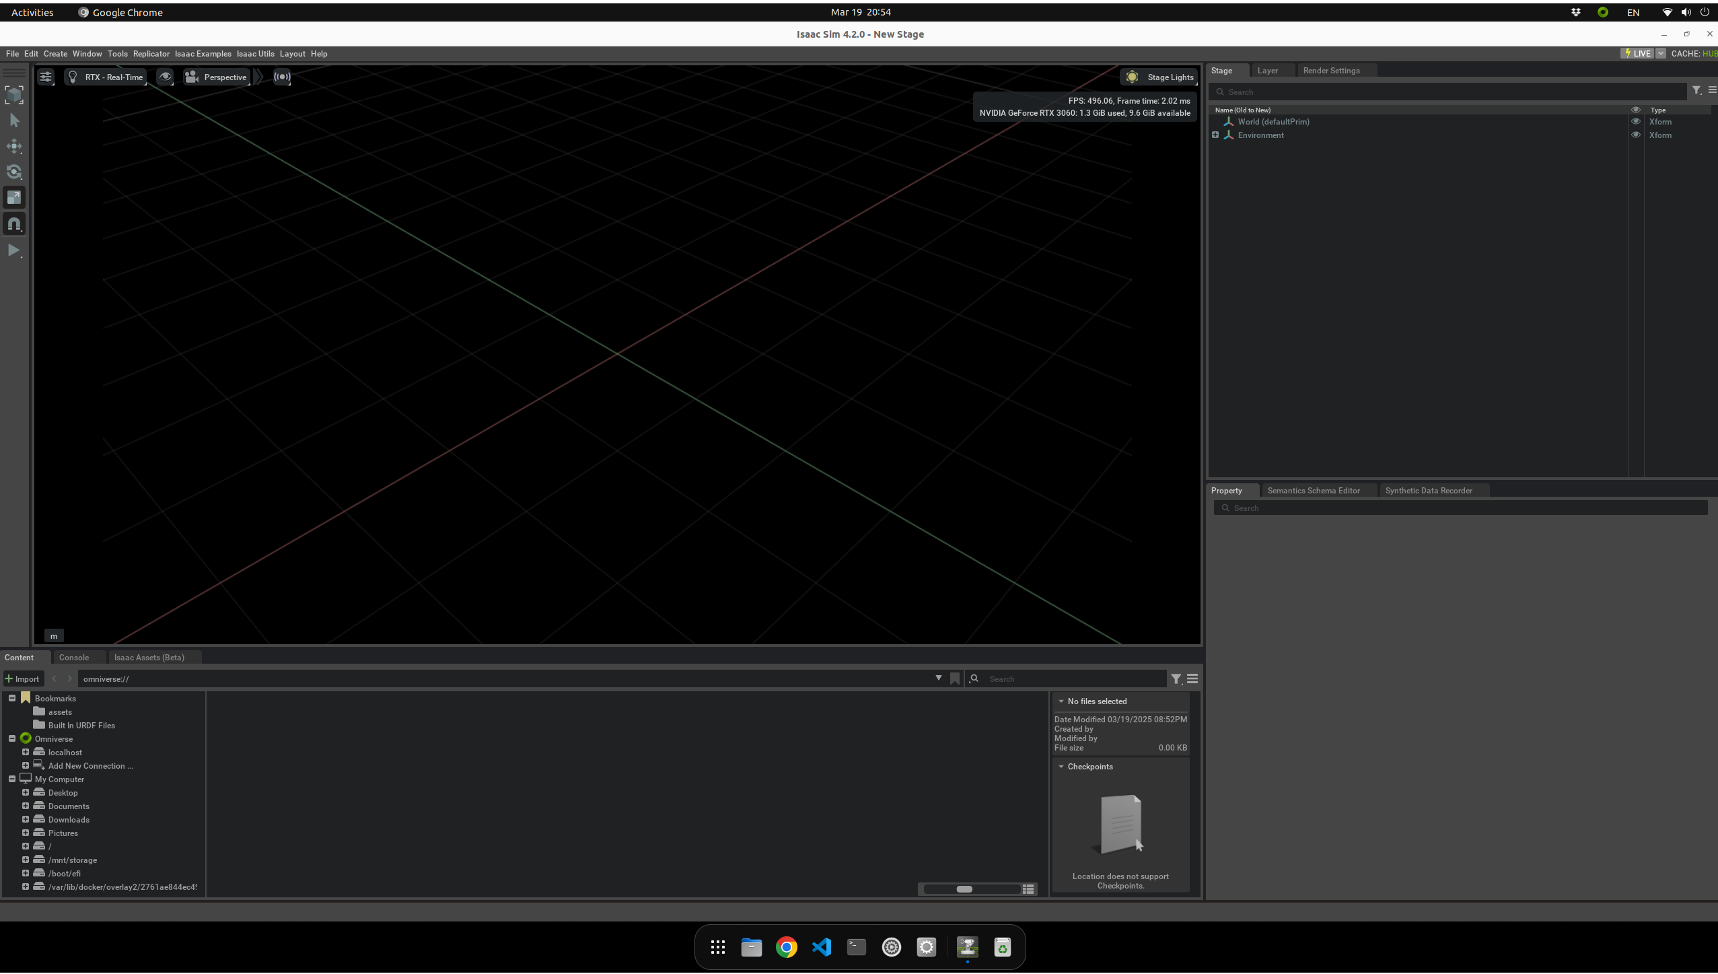Viewport: 1718px width, 974px height.
Task: Open the Replicator menu
Action: point(151,54)
